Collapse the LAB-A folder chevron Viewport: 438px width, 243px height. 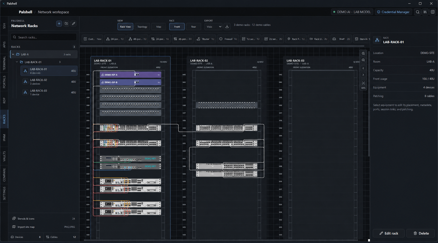point(13,54)
